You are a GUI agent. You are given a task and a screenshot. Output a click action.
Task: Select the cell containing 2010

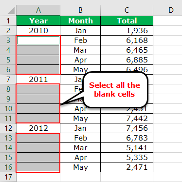(38, 31)
